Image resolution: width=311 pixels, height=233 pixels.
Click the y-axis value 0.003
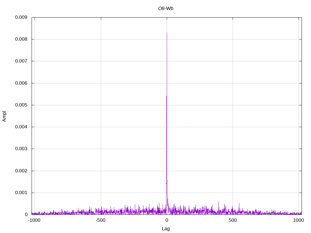[21, 149]
